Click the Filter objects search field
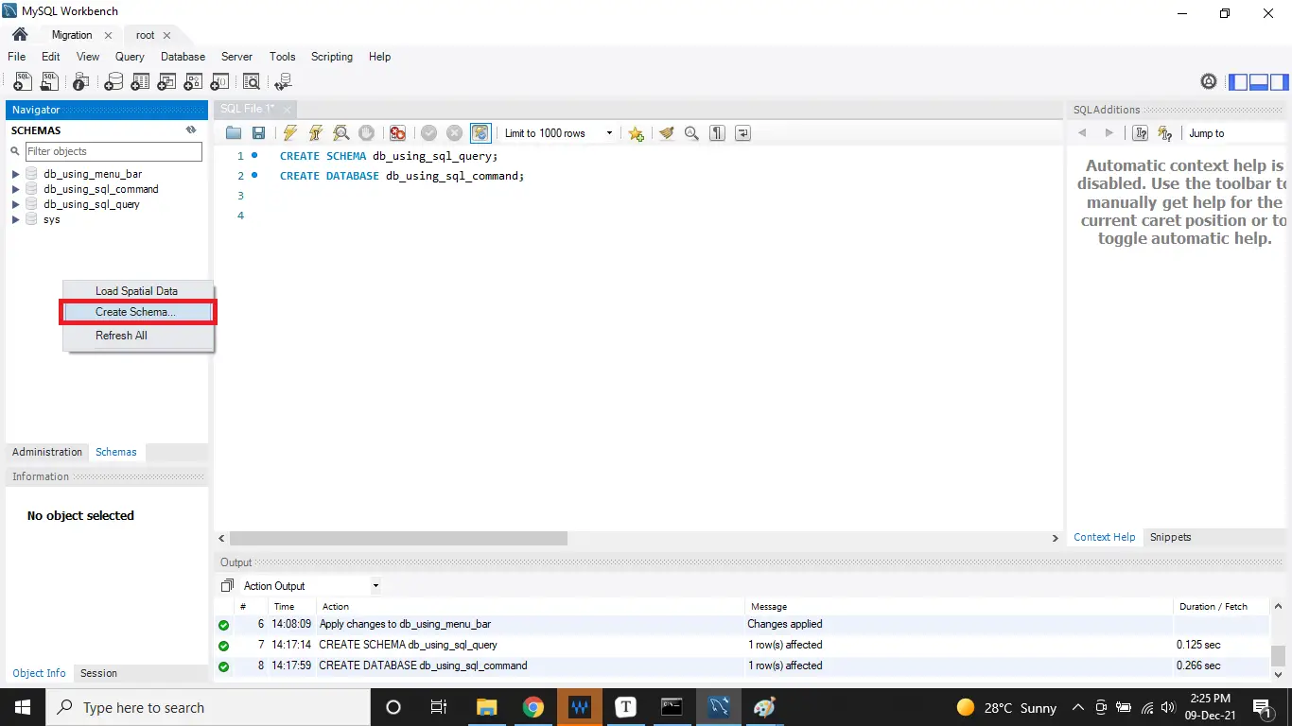 pyautogui.click(x=113, y=151)
